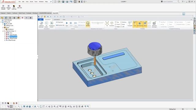Select Workpiece in the CAM tree
Viewport: 196px width, 110px height.
pos(10,29)
